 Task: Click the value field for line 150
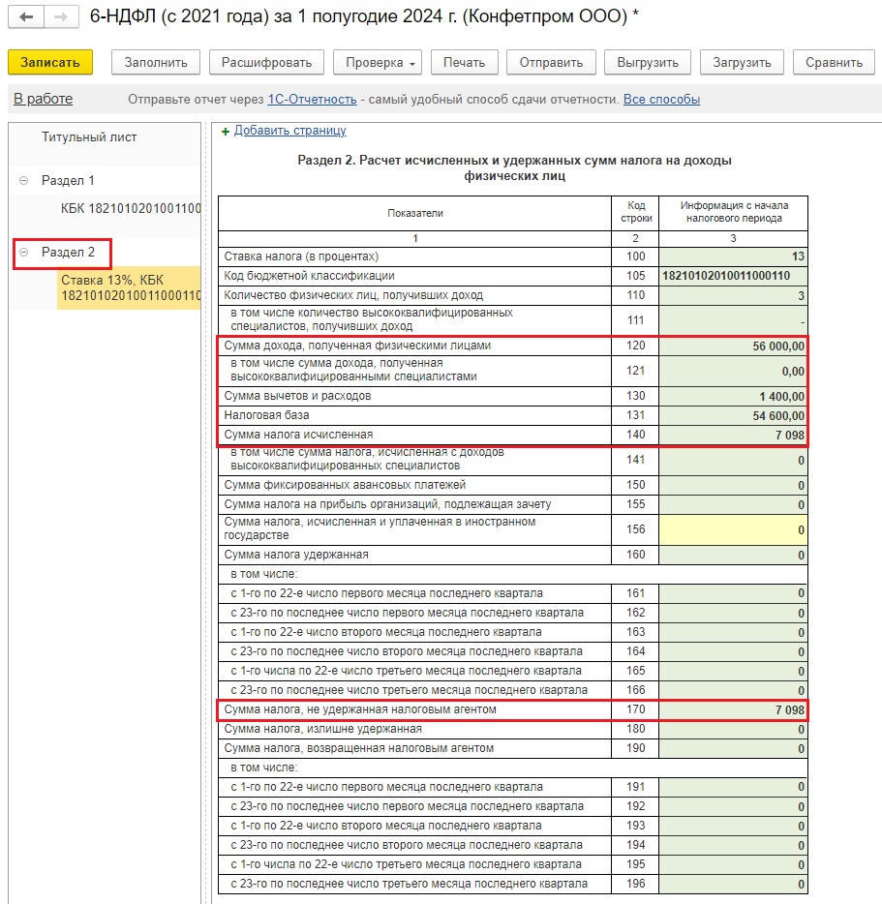coord(733,486)
